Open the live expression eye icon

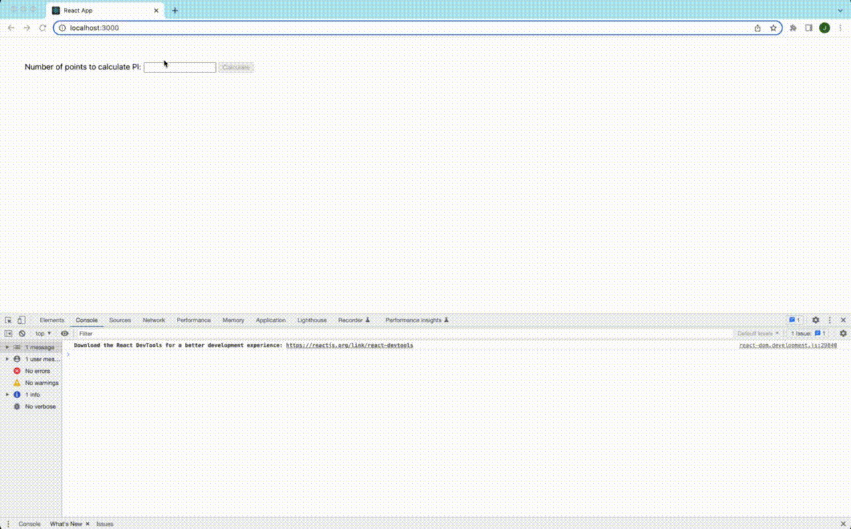point(64,334)
